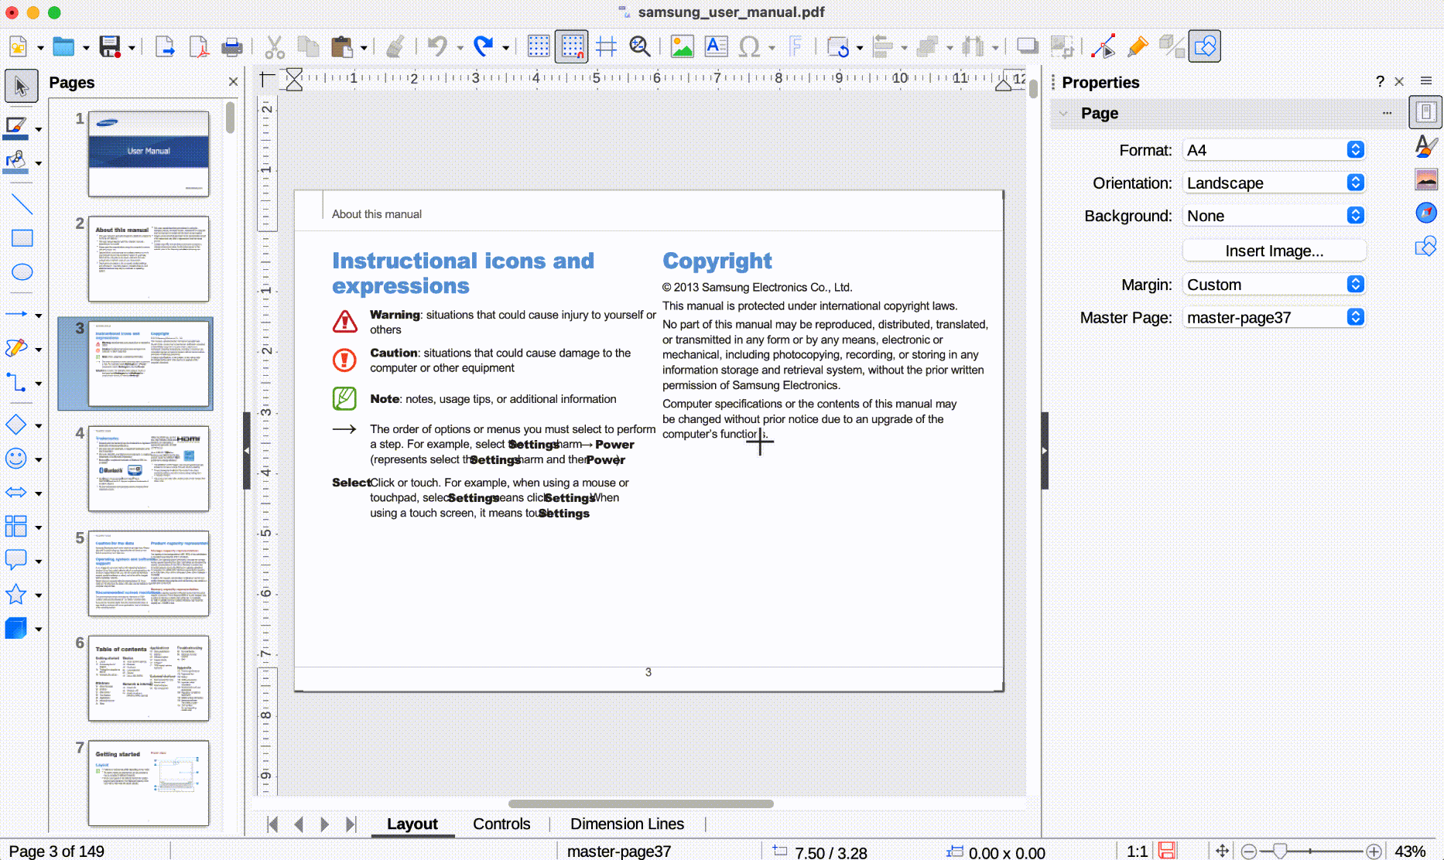Click the Shadow toolbar icon
Image resolution: width=1444 pixels, height=860 pixels.
click(1028, 47)
